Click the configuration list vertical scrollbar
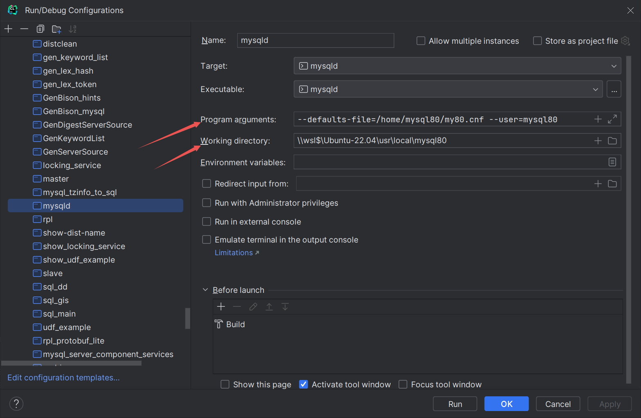 tap(188, 318)
